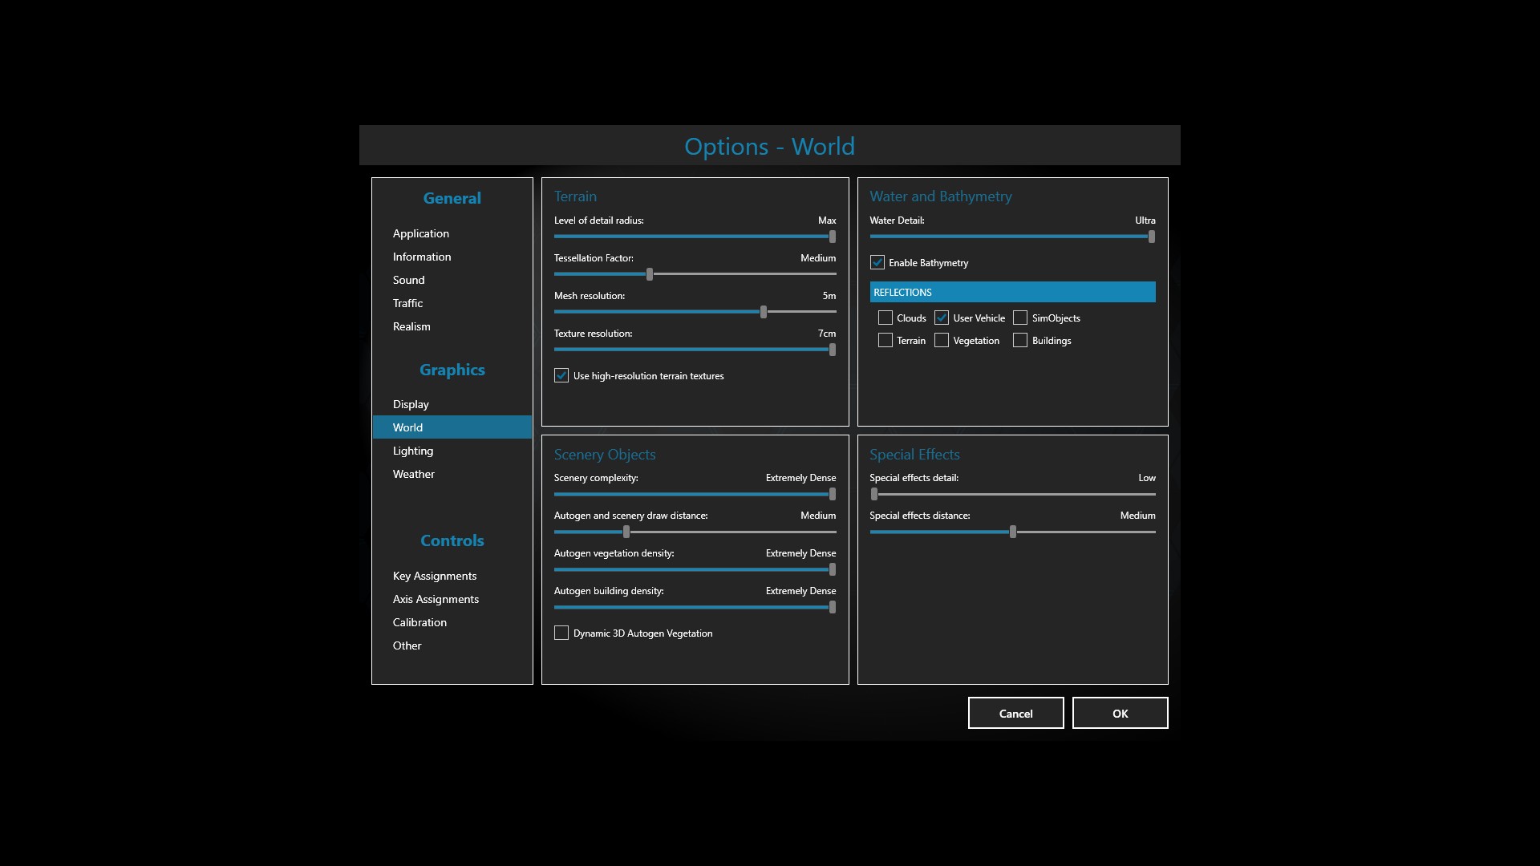Enable Dynamic 3D Autogen Vegetation

(x=561, y=633)
